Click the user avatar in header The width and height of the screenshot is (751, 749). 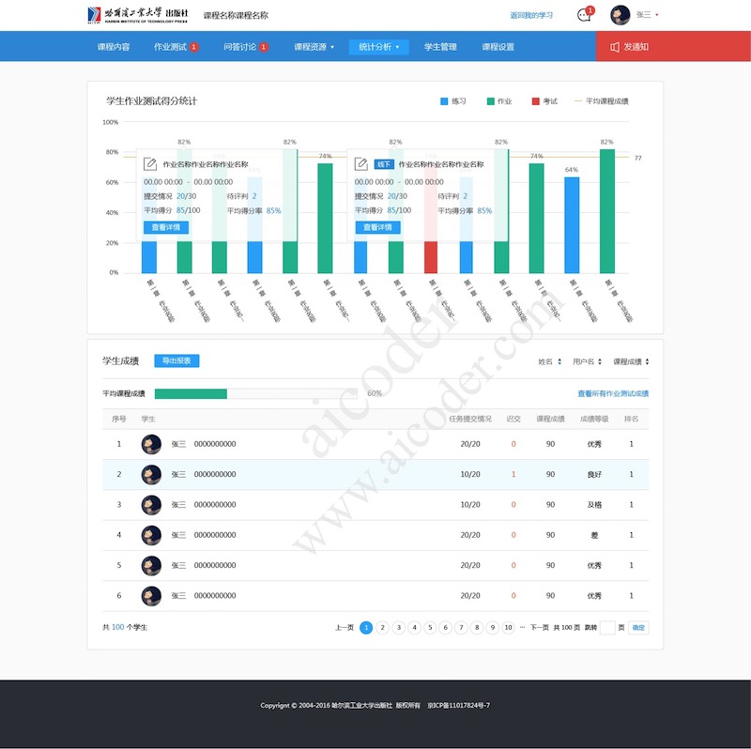pyautogui.click(x=621, y=15)
